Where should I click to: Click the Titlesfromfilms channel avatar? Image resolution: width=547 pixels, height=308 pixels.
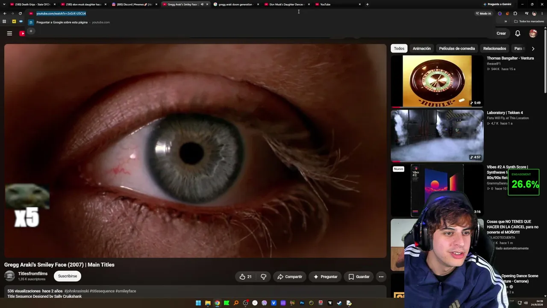(x=9, y=276)
